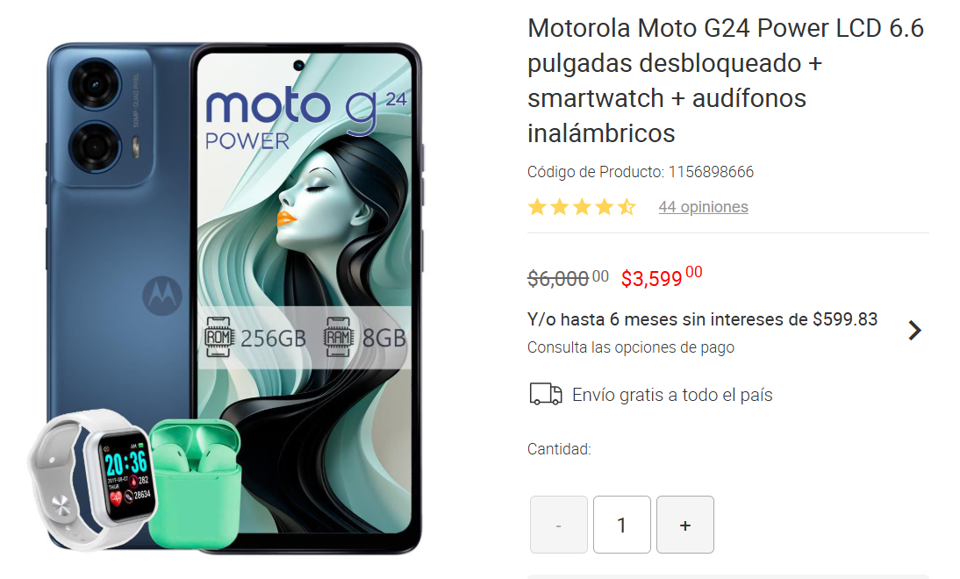Click the star rating icons
Image resolution: width=960 pixels, height=579 pixels.
582,207
